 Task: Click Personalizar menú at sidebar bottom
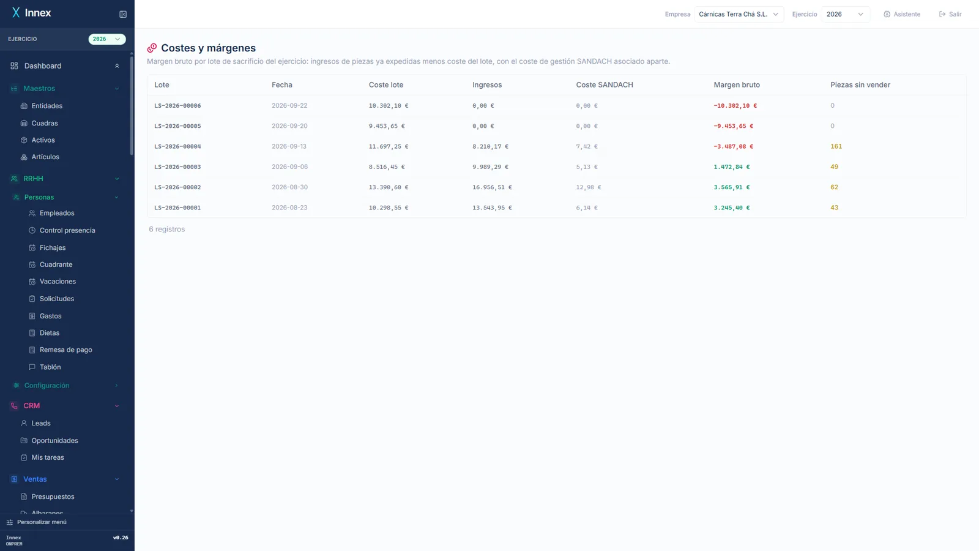(x=37, y=522)
